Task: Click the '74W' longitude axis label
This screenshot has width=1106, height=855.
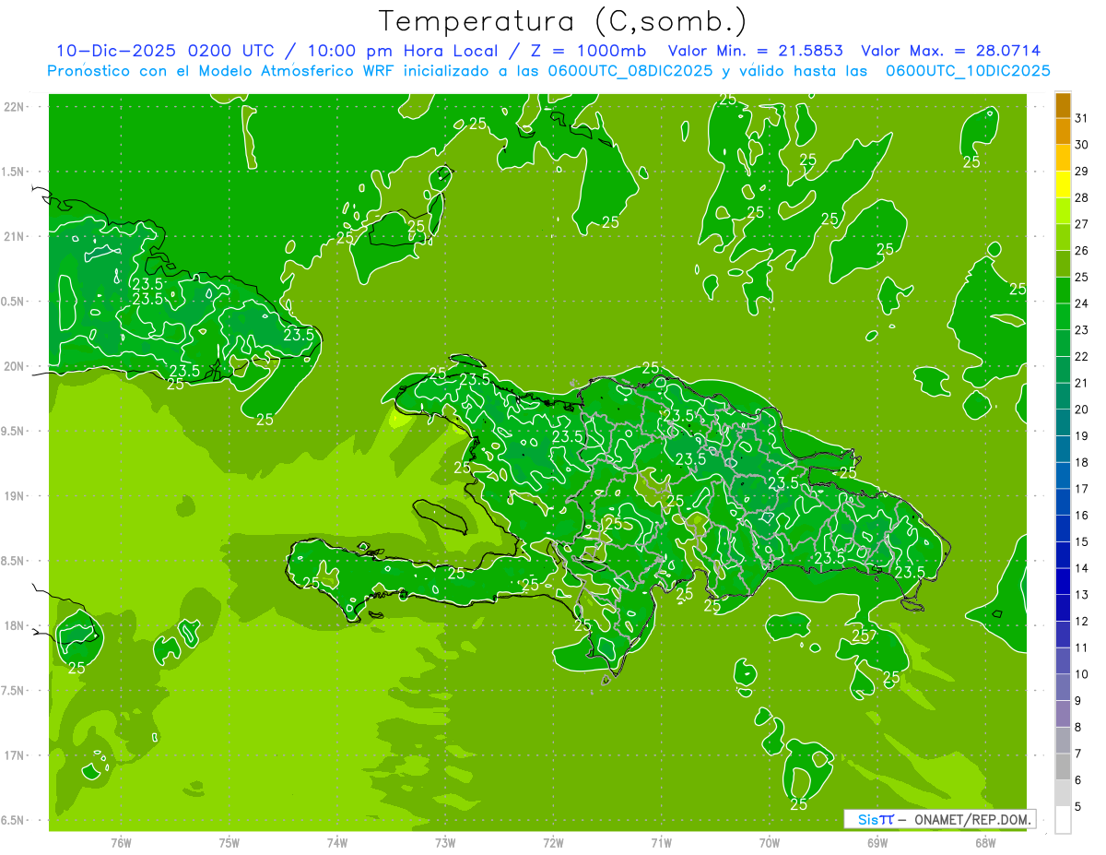Action: pos(337,843)
